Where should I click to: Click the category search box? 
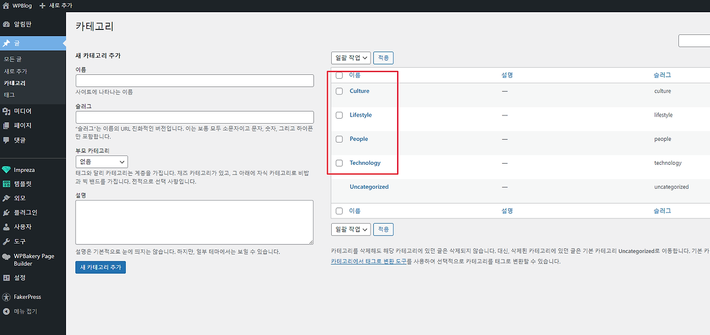(x=694, y=41)
